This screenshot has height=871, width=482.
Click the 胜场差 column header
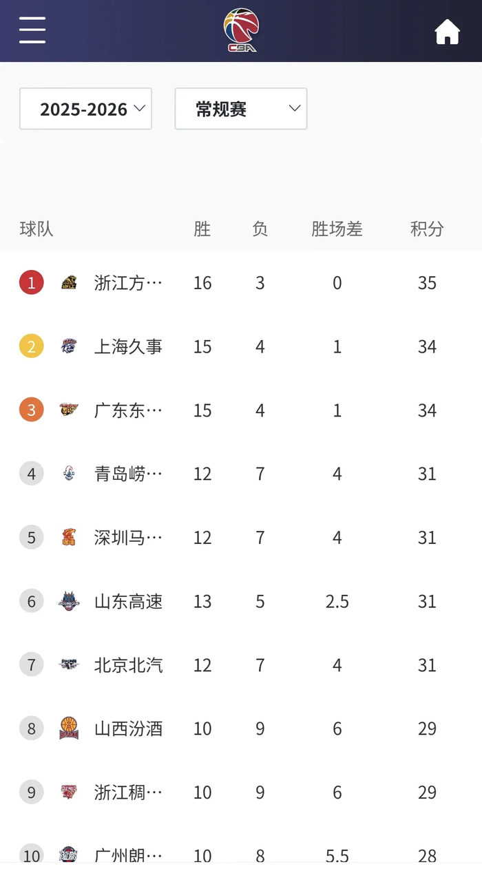pyautogui.click(x=337, y=229)
